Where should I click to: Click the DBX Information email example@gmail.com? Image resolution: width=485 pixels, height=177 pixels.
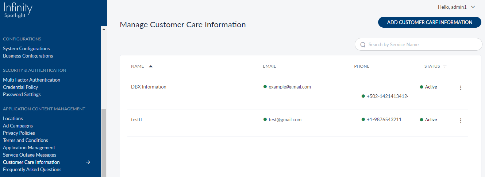[x=289, y=87]
